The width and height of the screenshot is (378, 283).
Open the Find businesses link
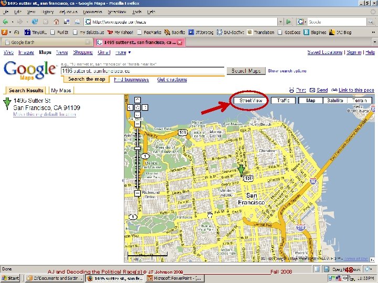pos(131,80)
